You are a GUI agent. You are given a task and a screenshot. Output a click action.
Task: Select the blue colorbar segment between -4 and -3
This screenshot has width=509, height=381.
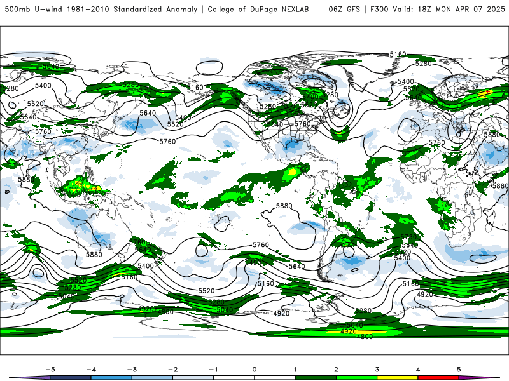click(x=111, y=378)
